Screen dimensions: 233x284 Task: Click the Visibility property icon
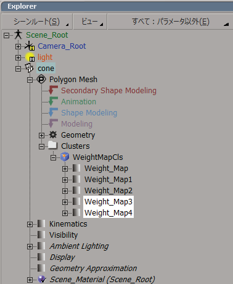click(41, 235)
